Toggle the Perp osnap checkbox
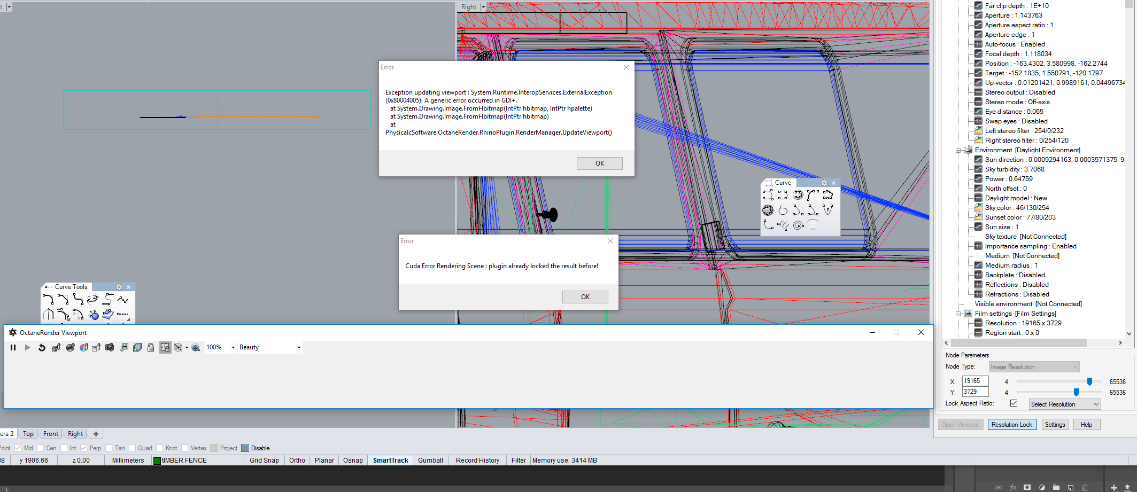The image size is (1137, 492). pyautogui.click(x=83, y=448)
